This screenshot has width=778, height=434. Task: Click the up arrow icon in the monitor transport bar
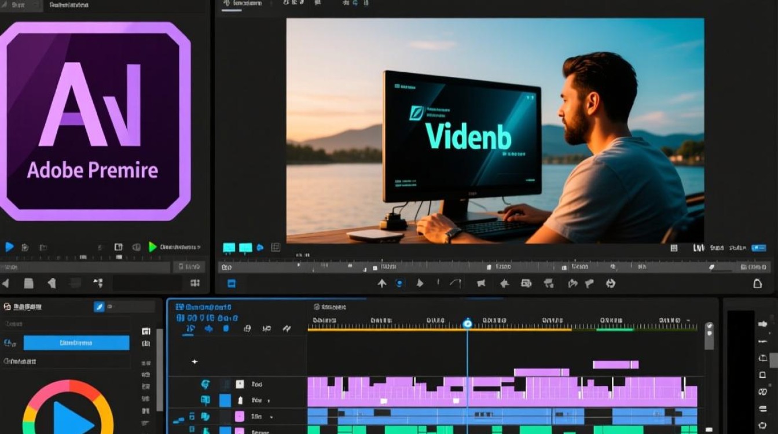[382, 284]
